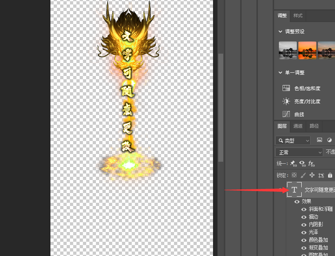Image resolution: width=335 pixels, height=256 pixels.
Task: Lock position move icon
Action: pos(312,175)
